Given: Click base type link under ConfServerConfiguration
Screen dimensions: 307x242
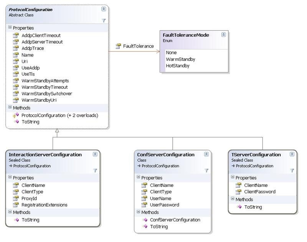Looking at the screenshot, I should pyautogui.click(x=160, y=166).
